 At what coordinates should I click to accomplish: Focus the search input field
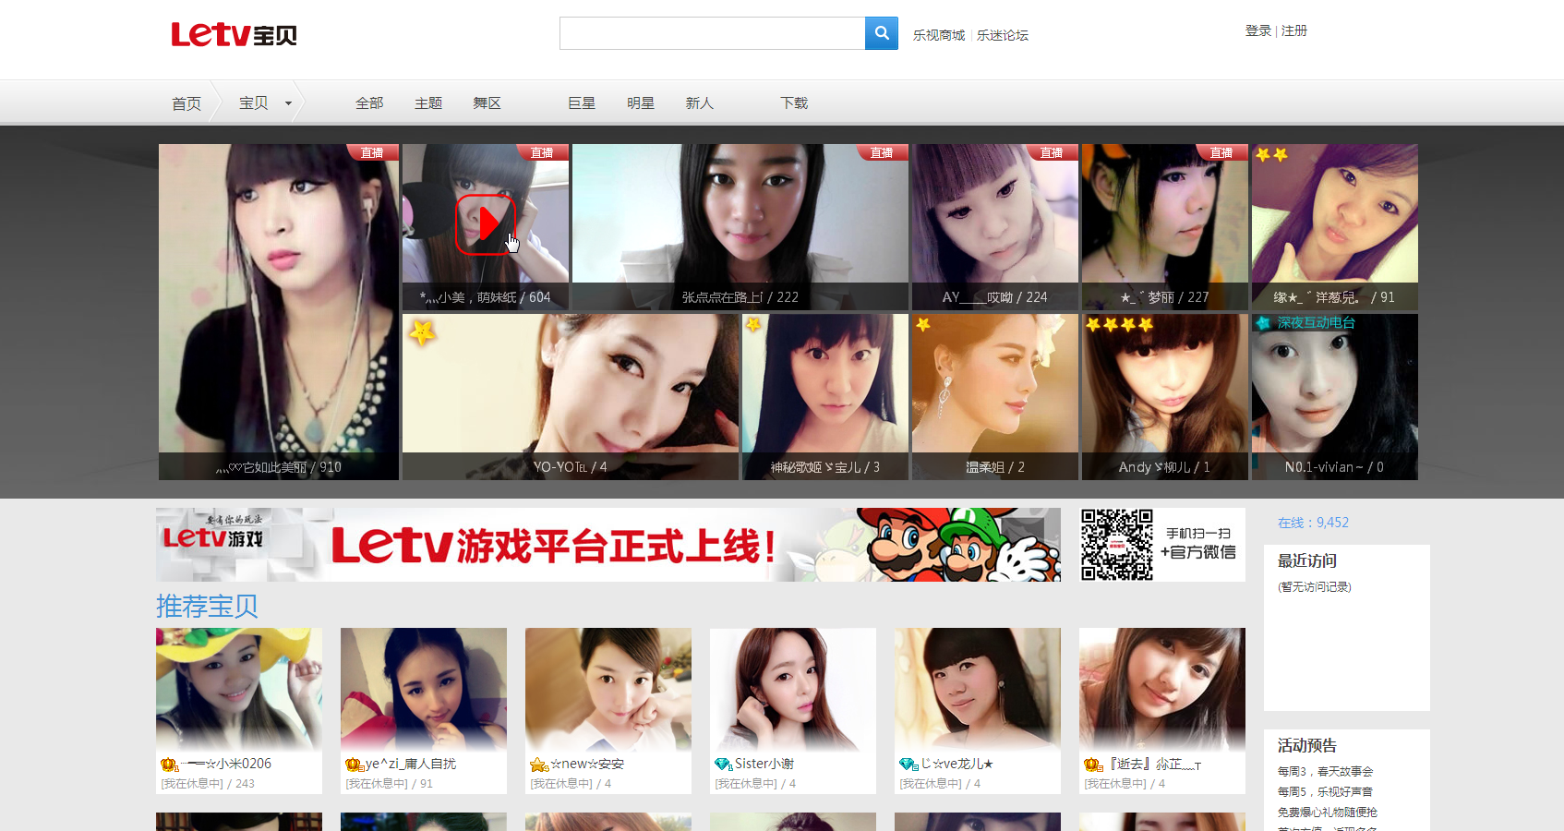[713, 33]
